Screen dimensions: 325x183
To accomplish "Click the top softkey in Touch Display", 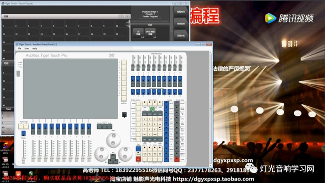I will coord(181,12).
